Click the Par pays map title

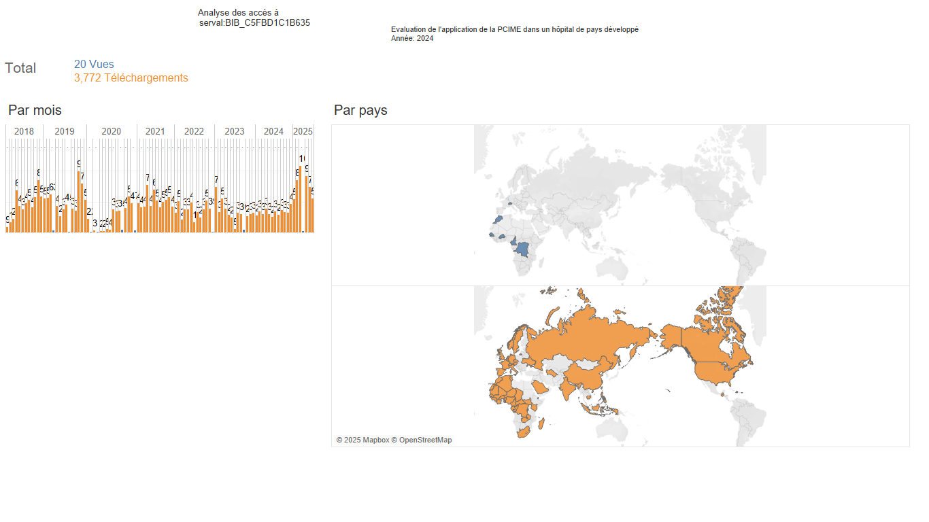point(360,110)
